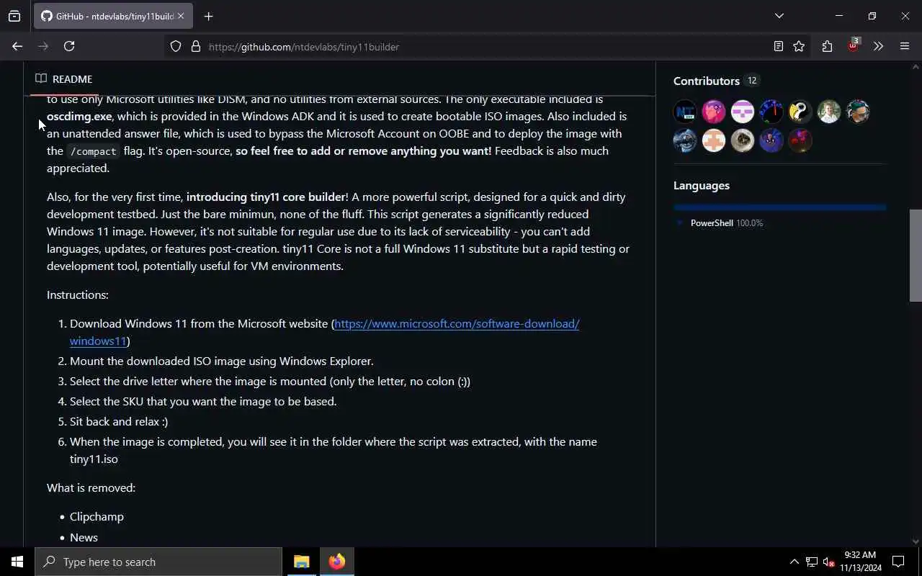Click the News list item

point(84,537)
